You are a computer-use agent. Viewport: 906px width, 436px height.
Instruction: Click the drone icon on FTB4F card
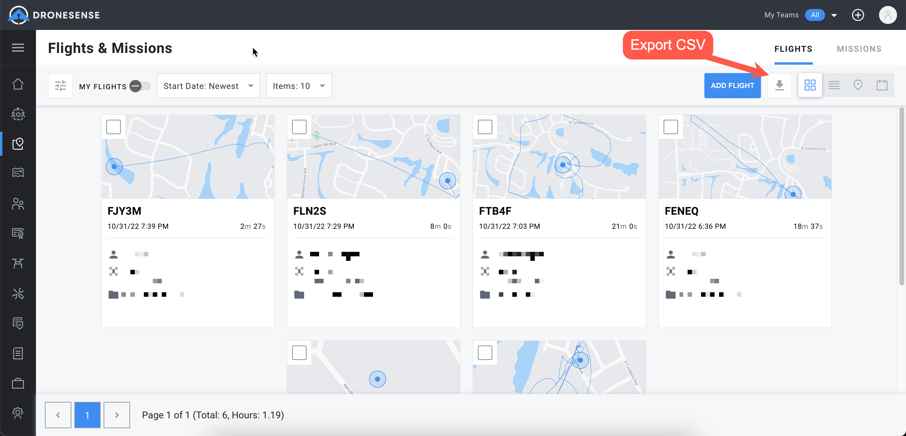pyautogui.click(x=485, y=271)
